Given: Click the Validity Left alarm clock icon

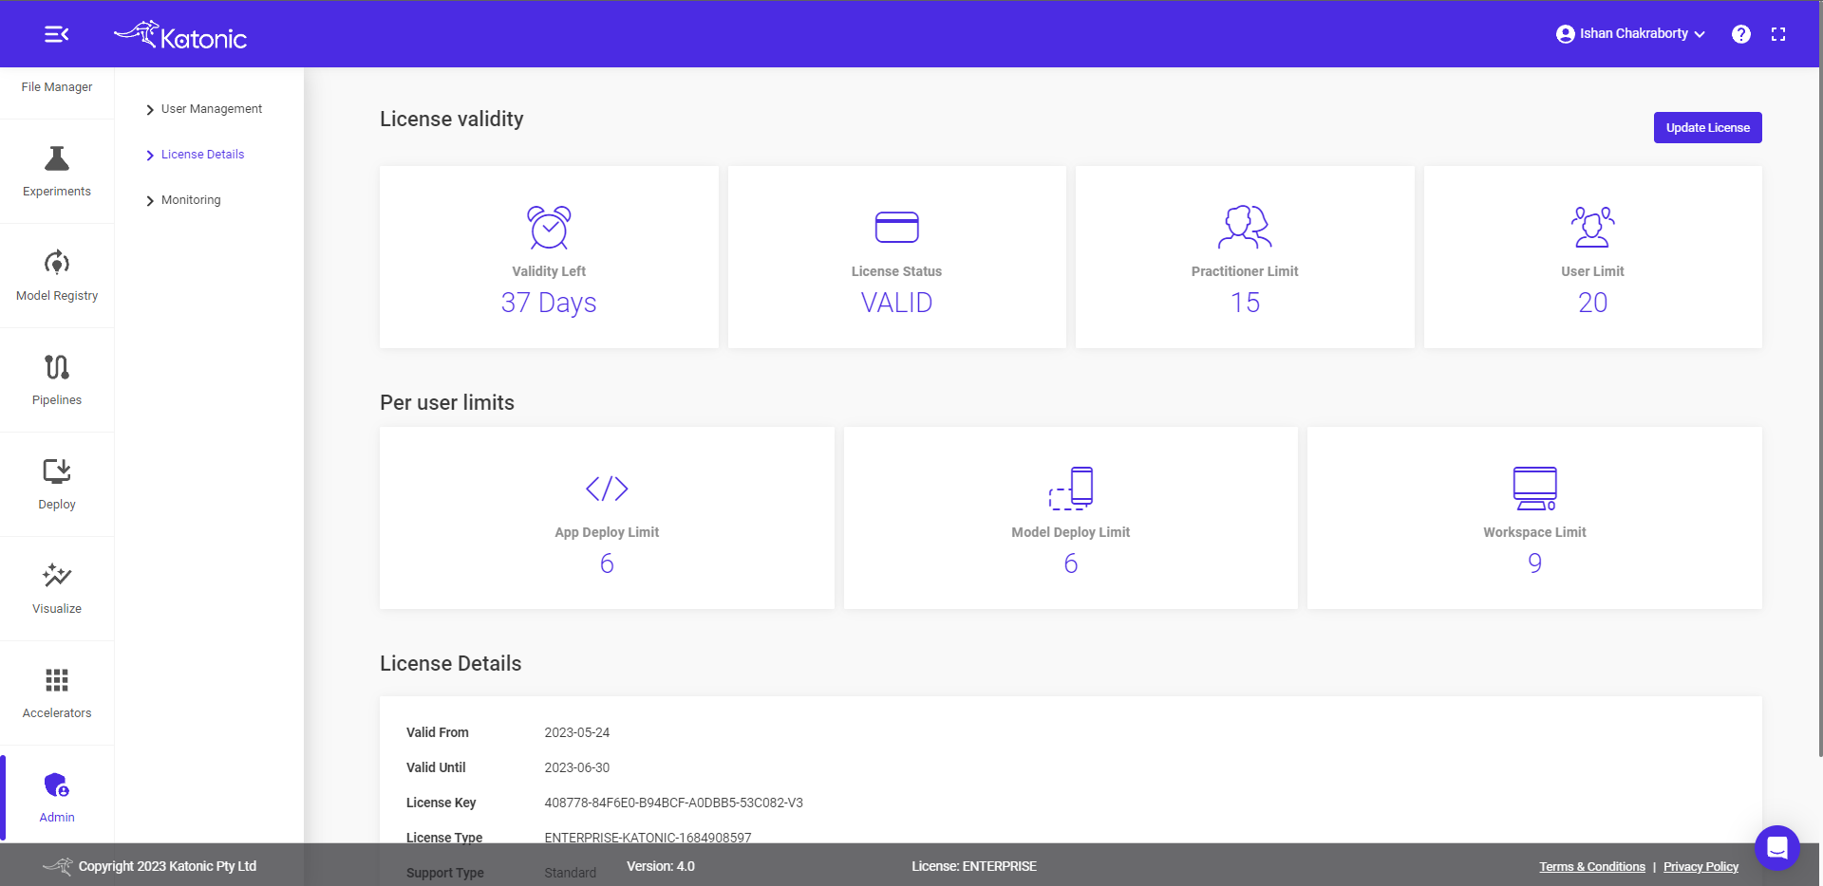Looking at the screenshot, I should click(549, 228).
